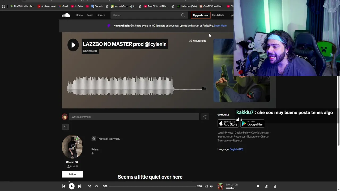Click in the Write a comment field
The image size is (340, 191).
(x=134, y=117)
